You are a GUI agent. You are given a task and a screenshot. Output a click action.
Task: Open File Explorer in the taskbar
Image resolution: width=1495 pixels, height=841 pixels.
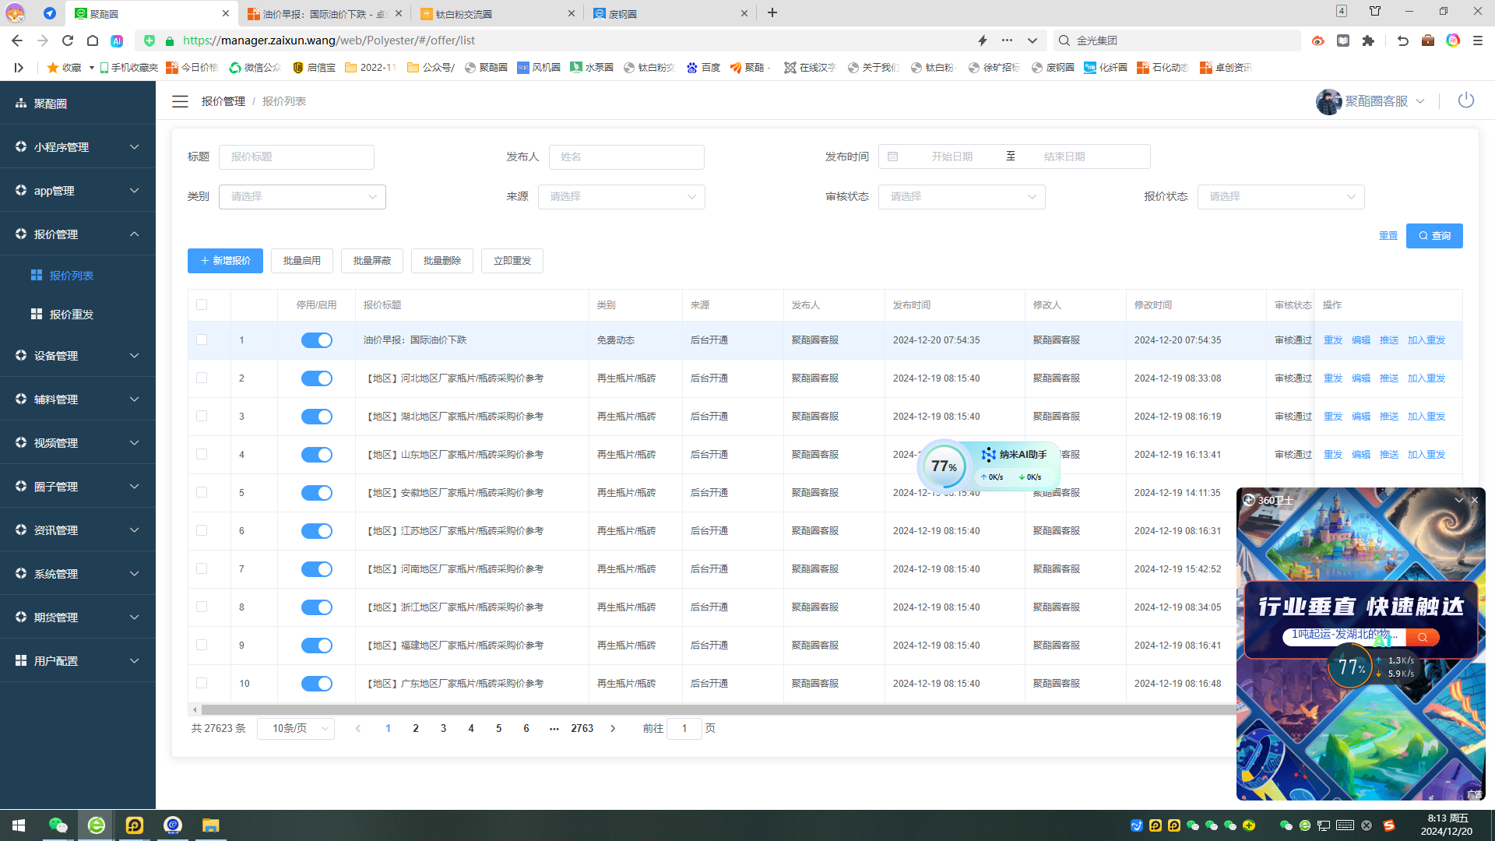tap(210, 825)
